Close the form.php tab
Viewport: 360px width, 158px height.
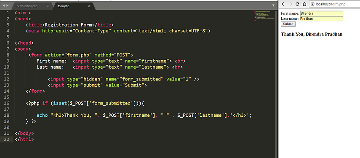88,6
